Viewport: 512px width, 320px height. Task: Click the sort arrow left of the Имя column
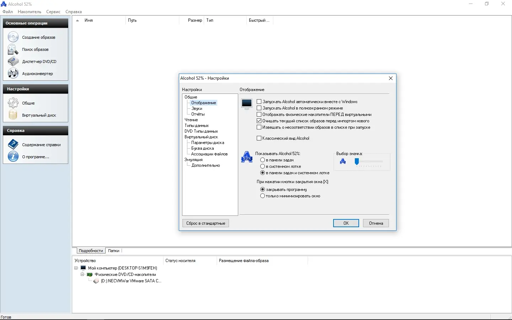[x=78, y=21]
